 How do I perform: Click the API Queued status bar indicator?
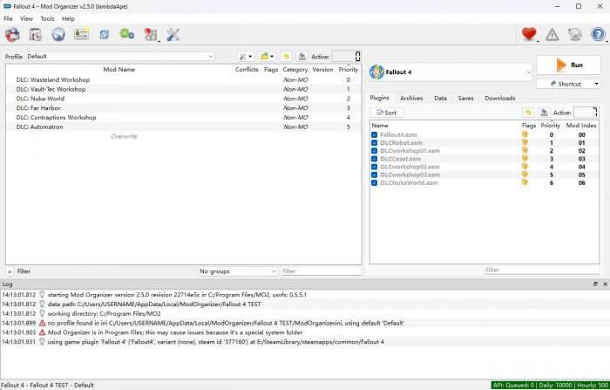[x=550, y=385]
